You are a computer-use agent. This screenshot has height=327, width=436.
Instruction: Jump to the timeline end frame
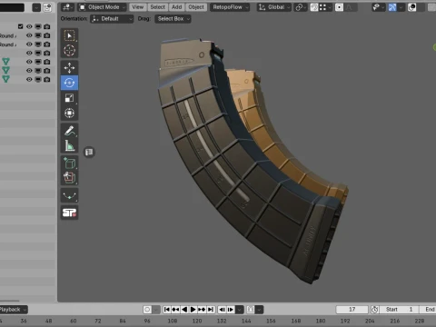pyautogui.click(x=211, y=310)
